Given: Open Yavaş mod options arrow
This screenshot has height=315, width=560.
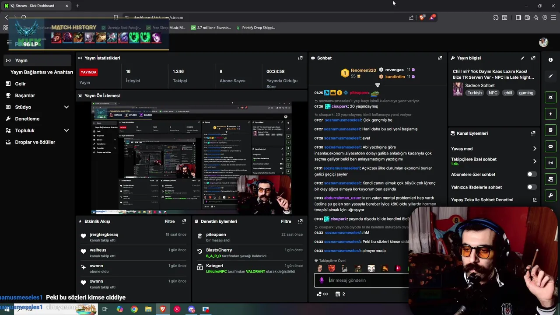Looking at the screenshot, I should 534,149.
